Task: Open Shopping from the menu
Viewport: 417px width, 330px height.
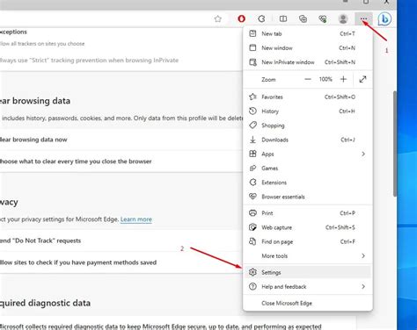Action: [x=308, y=126]
